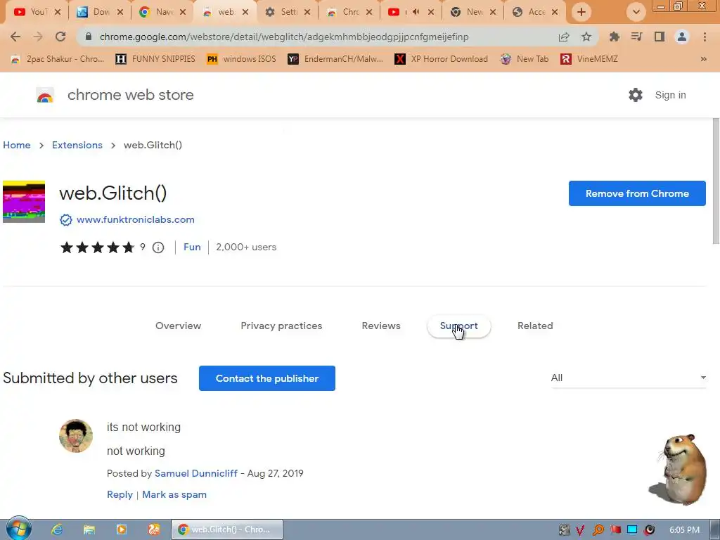The height and width of the screenshot is (540, 720).
Task: Click the red V tray icon
Action: point(580,530)
